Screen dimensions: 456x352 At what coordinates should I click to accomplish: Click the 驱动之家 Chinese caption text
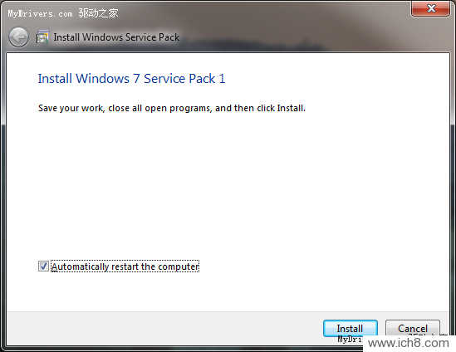(98, 13)
